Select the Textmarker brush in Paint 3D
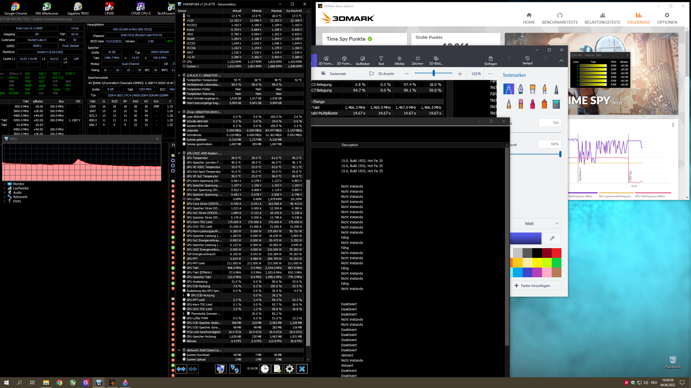 [x=509, y=89]
